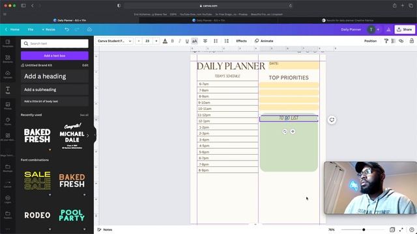This screenshot has height=234, width=417.
Task: Open the grid view icon in bottom bar
Action: (x=392, y=229)
